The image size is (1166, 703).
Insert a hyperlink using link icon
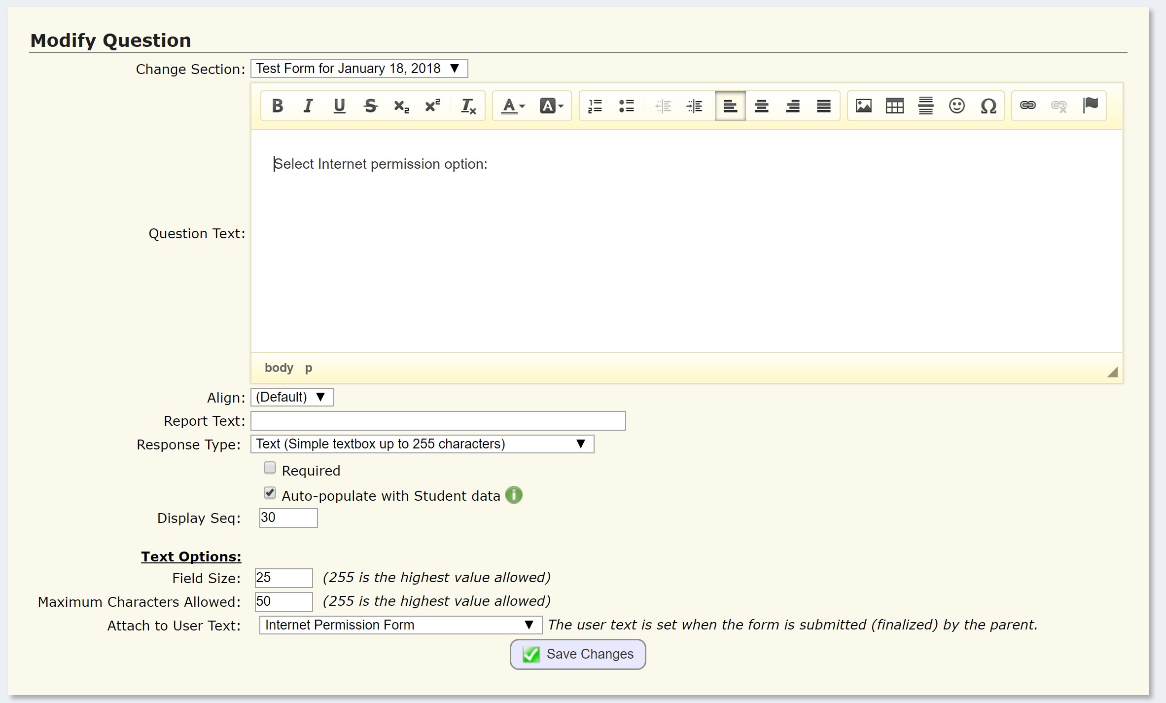tap(1027, 106)
